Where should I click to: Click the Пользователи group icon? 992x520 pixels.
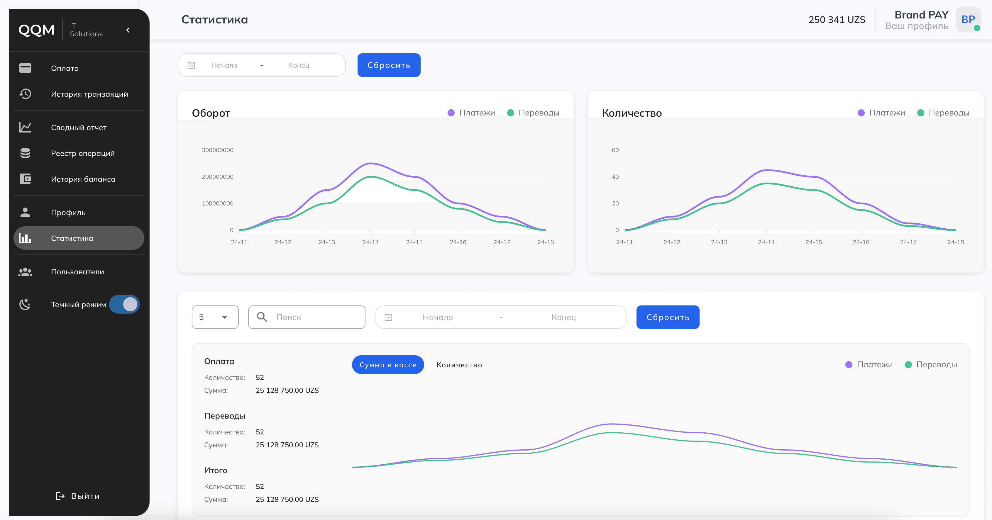(x=25, y=272)
